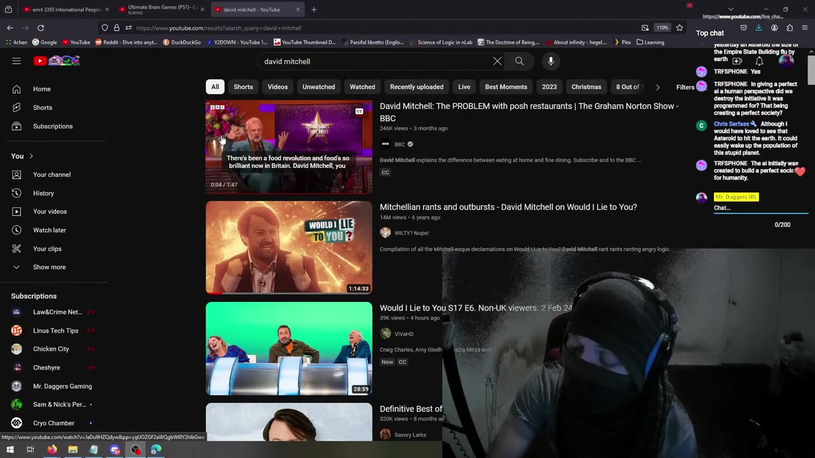Image resolution: width=815 pixels, height=458 pixels.
Task: Run search with the magnifier button
Action: (520, 61)
